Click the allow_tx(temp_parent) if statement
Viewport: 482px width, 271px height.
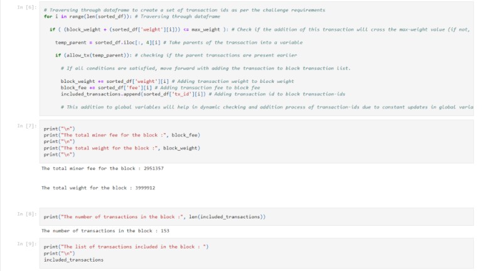point(176,55)
